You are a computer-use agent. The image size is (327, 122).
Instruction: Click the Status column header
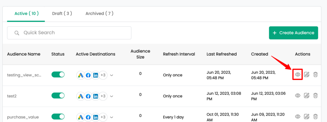click(58, 54)
